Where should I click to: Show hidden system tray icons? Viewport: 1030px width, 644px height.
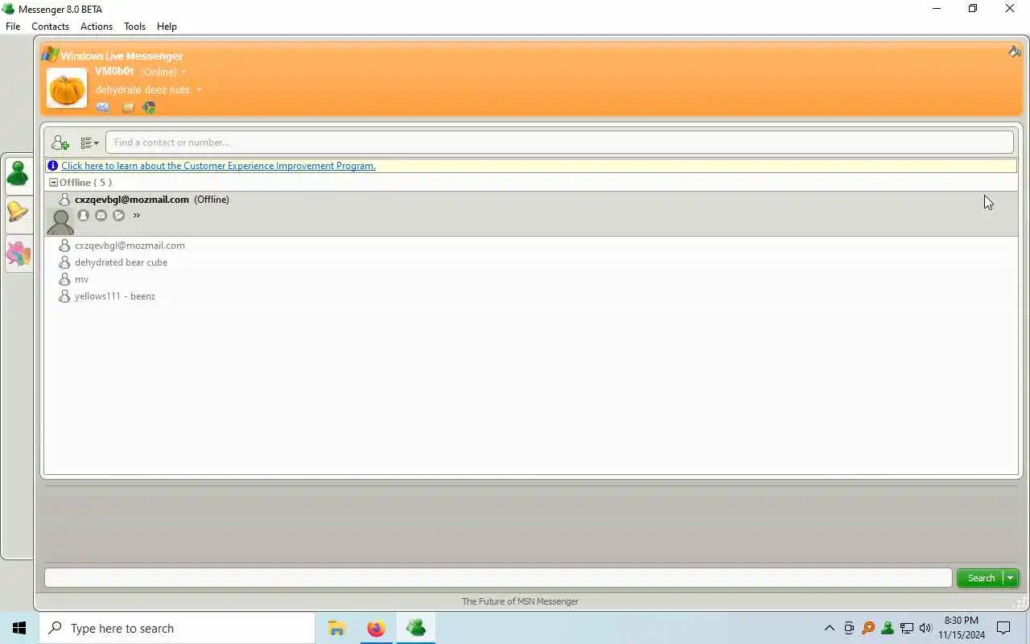[x=830, y=629]
